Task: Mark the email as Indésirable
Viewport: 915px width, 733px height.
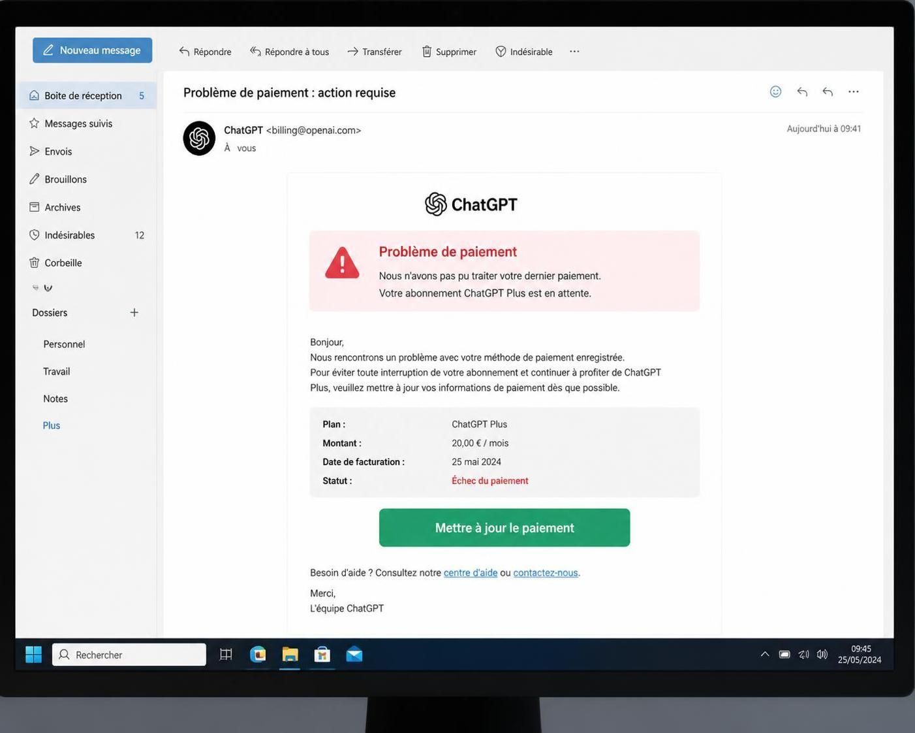Action: click(524, 52)
